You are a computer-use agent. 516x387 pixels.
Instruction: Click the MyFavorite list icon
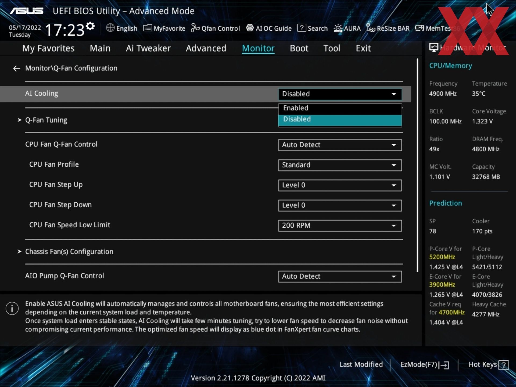pyautogui.click(x=148, y=28)
